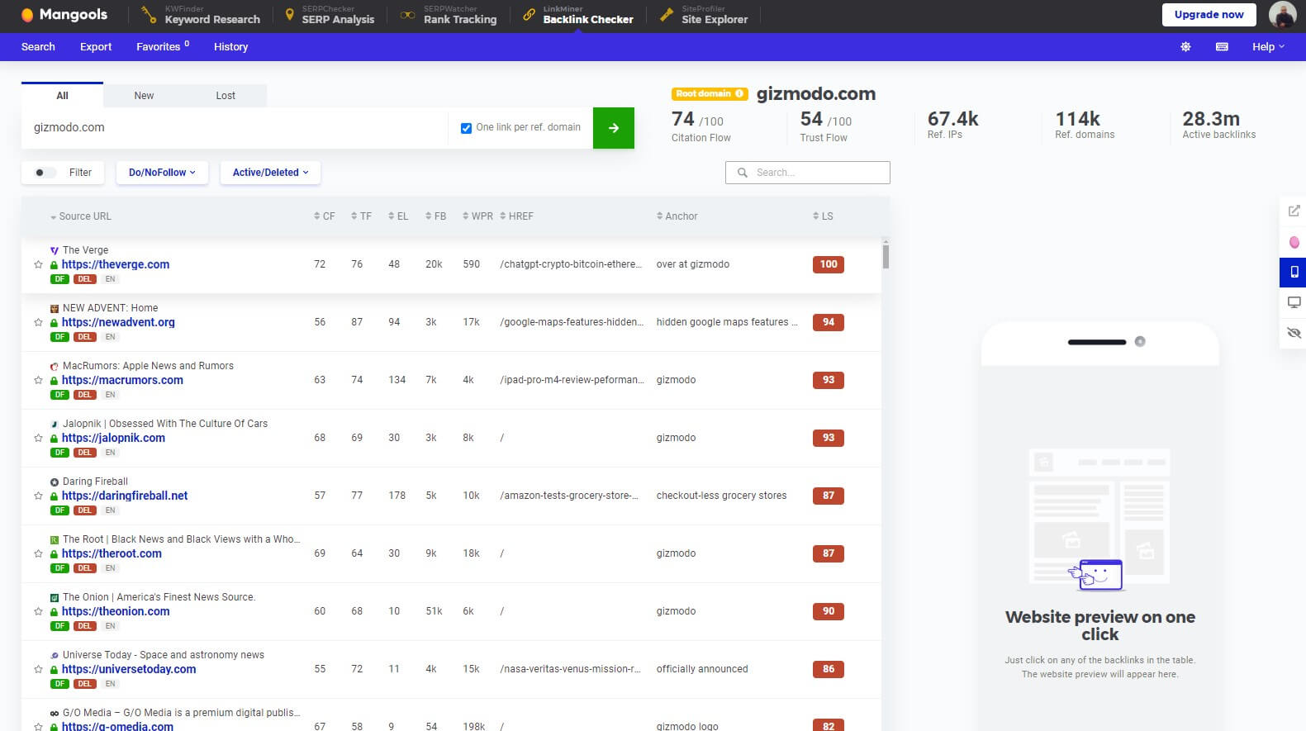
Task: Open the https://theverge.com link
Action: (x=116, y=264)
